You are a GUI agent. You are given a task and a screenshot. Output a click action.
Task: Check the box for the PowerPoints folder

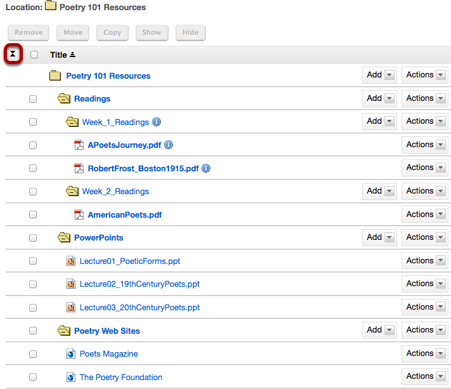pyautogui.click(x=33, y=238)
